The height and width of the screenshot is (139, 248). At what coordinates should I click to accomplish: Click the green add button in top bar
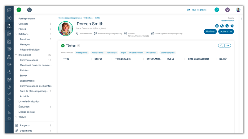click(19, 10)
